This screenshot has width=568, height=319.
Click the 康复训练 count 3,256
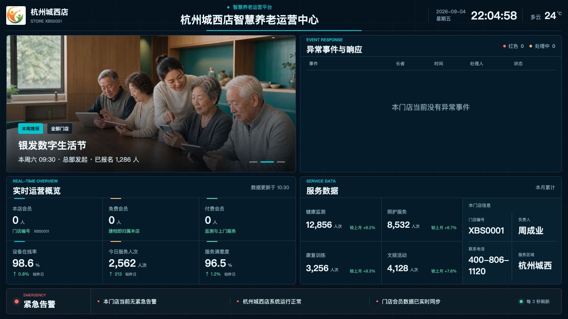317,268
